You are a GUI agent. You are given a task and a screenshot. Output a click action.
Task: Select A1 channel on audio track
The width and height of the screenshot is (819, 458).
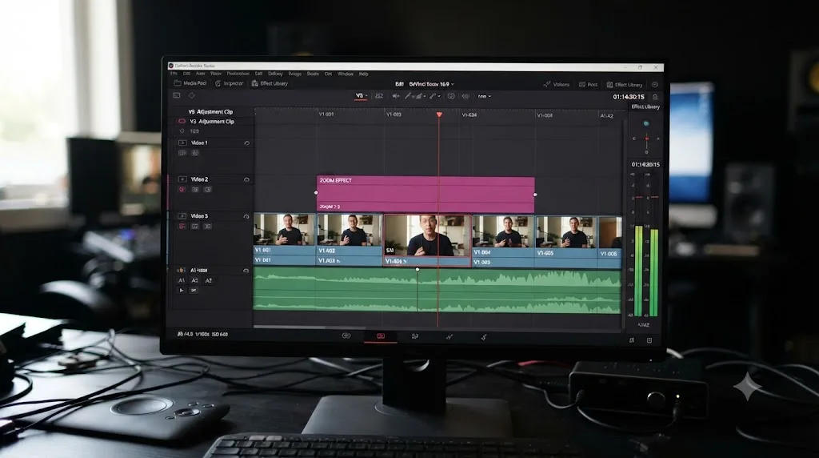coord(182,281)
